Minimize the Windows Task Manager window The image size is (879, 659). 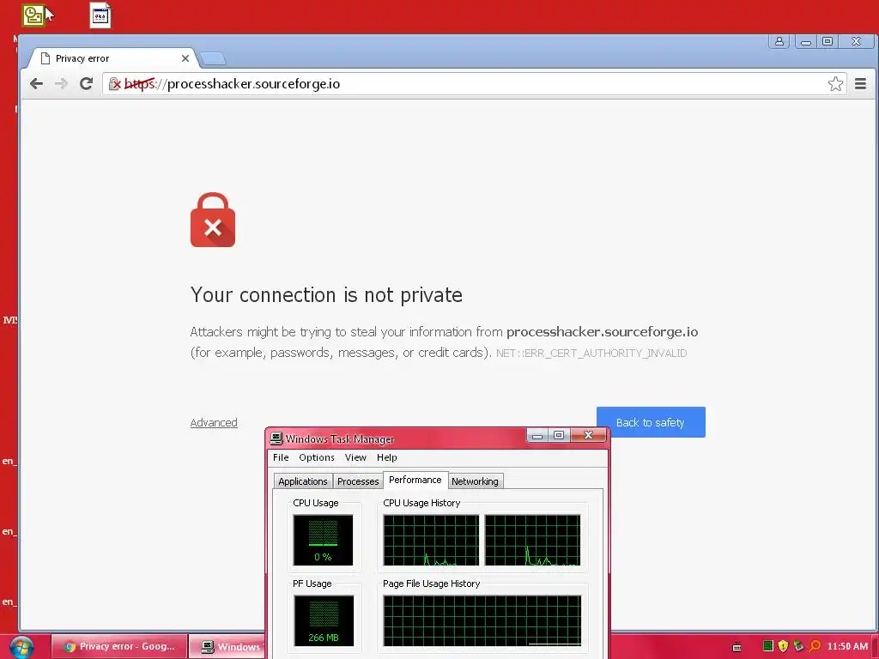pyautogui.click(x=537, y=435)
